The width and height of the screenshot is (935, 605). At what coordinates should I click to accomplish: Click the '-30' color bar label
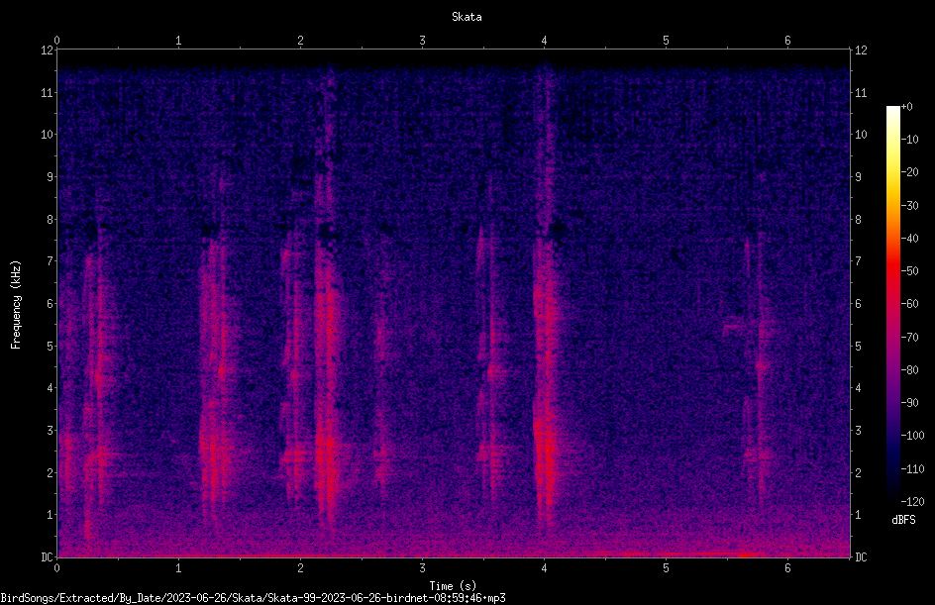point(909,206)
